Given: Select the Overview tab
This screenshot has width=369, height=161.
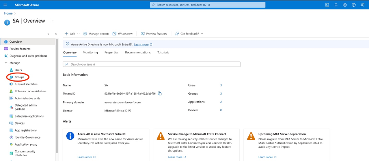Looking at the screenshot, I should coord(70,53).
